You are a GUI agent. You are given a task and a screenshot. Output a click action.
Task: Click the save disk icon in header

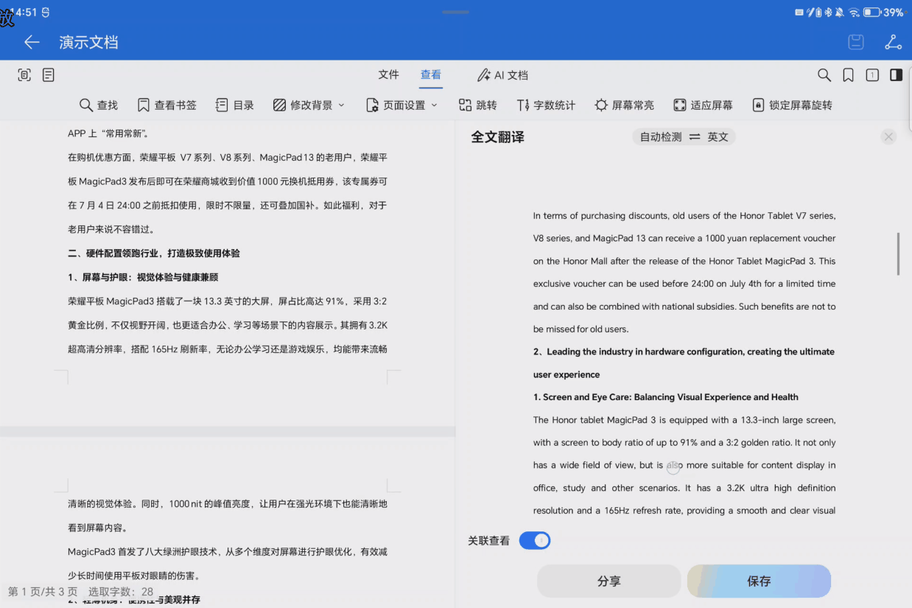(855, 42)
